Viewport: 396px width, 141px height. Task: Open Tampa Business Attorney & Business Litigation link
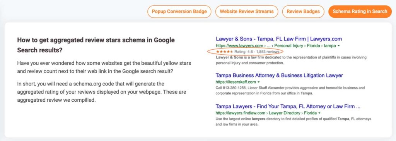tap(279, 76)
